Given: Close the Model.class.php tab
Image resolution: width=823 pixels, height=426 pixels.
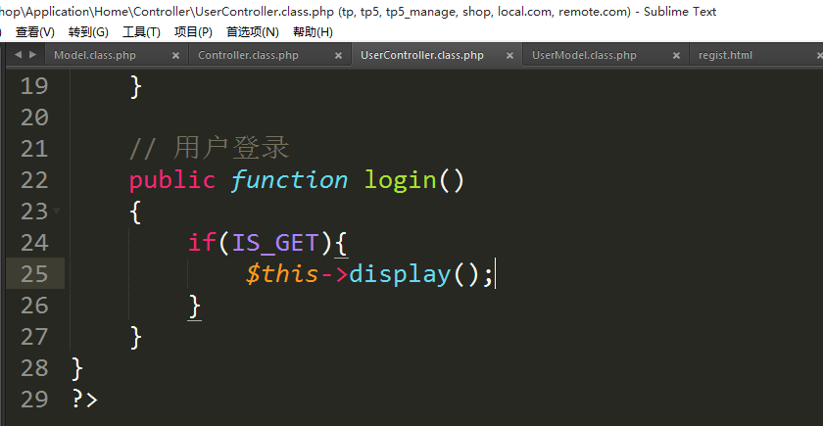Looking at the screenshot, I should point(176,56).
